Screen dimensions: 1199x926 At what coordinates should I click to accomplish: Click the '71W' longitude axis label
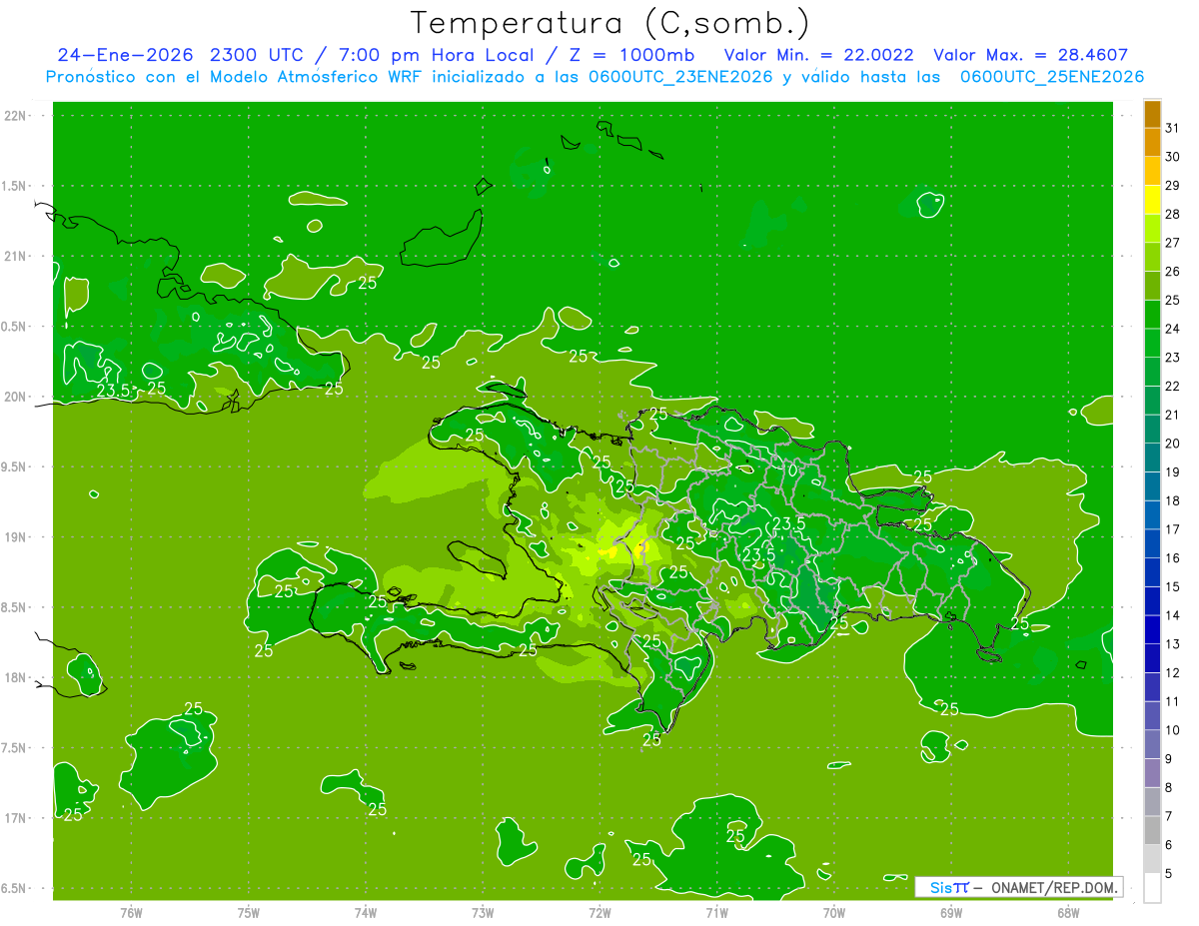point(716,914)
